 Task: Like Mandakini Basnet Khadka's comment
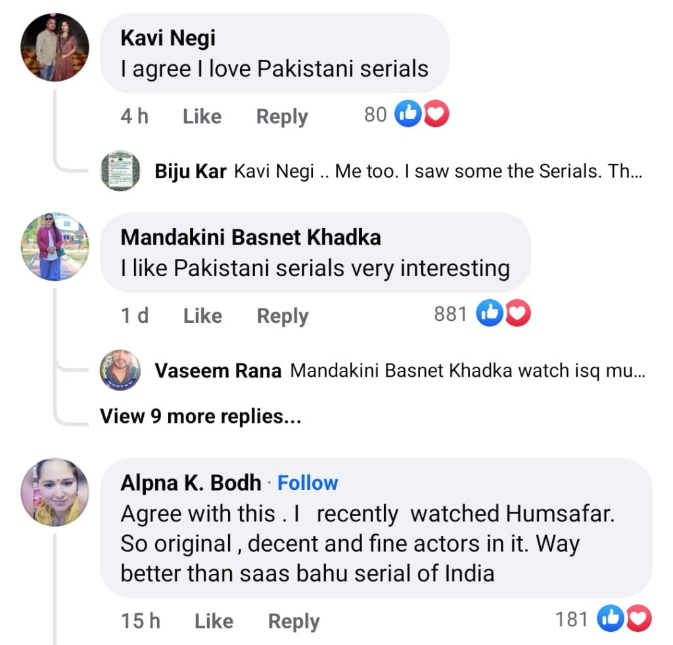tap(202, 316)
